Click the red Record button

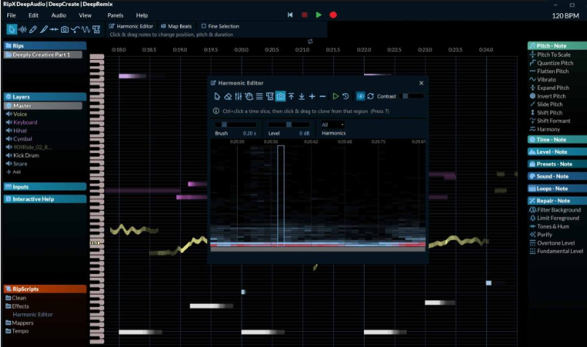[x=333, y=15]
